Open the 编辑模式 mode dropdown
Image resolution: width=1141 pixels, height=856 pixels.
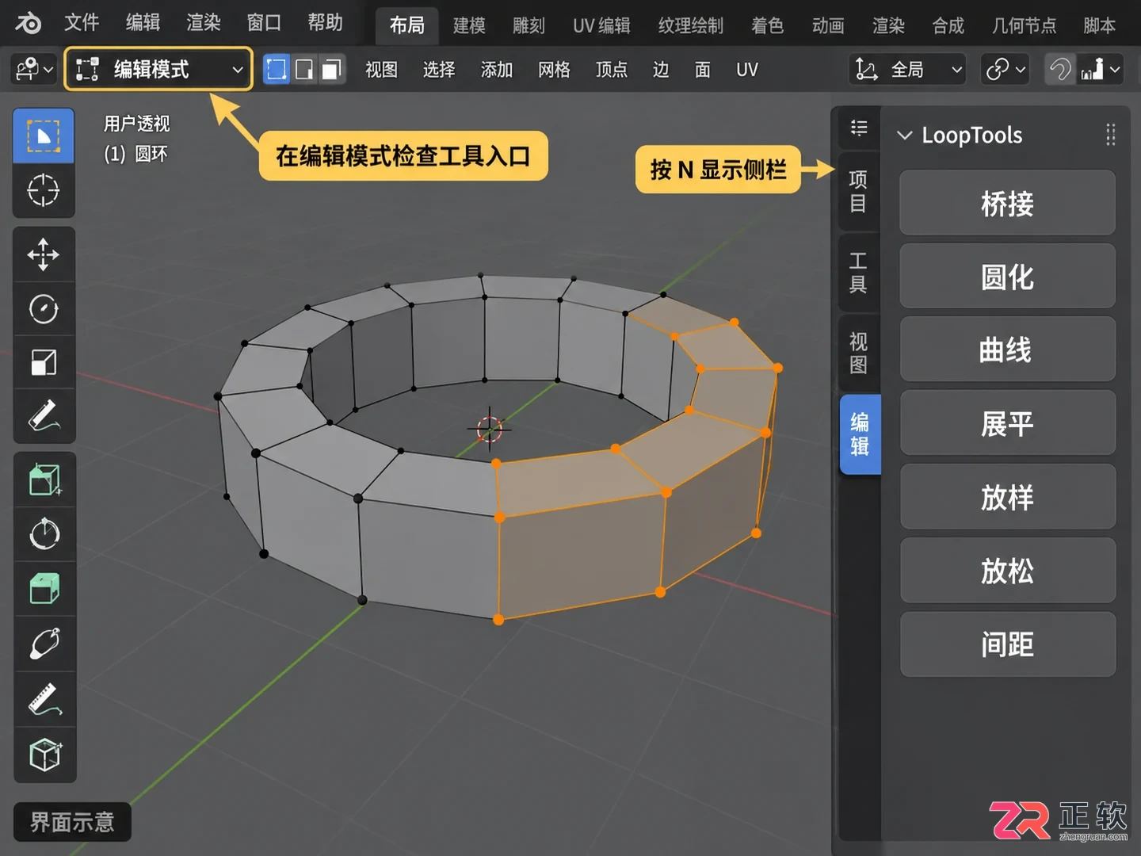pyautogui.click(x=158, y=70)
